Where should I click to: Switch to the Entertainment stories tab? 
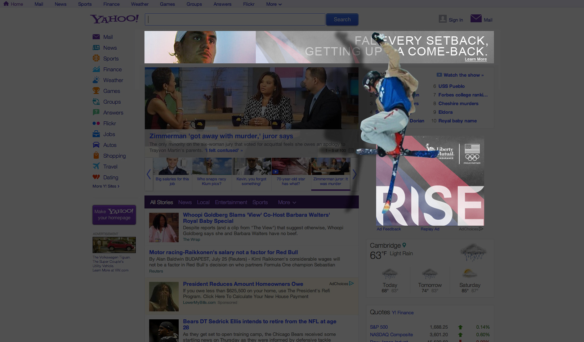pos(231,202)
